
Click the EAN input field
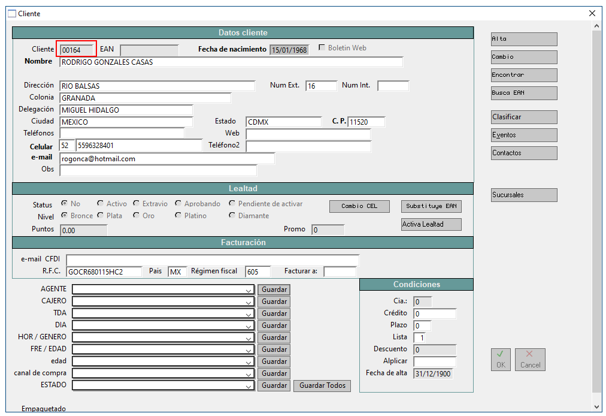click(x=149, y=50)
